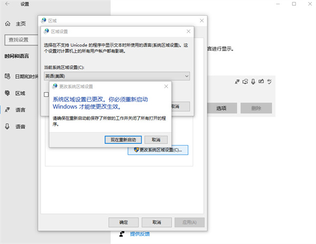
Task: Click the text-to-speech feature icon
Action: click(x=245, y=82)
